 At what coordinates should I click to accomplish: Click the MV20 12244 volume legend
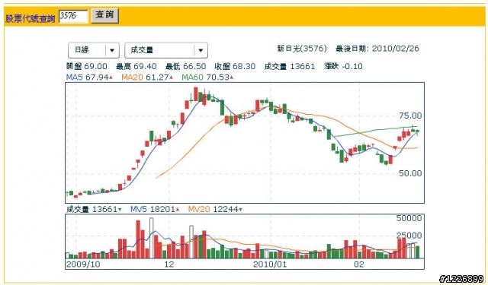click(x=215, y=209)
